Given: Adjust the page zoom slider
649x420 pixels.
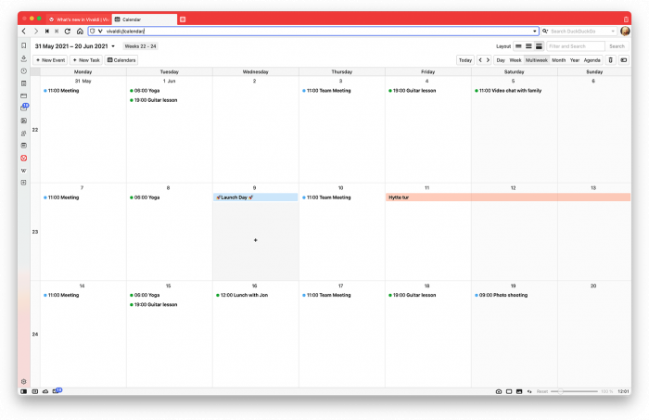Looking at the screenshot, I should 575,391.
